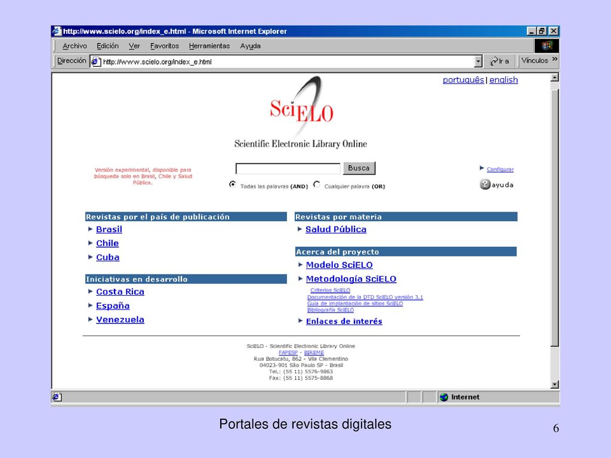The width and height of the screenshot is (611, 458).
Task: Click the arrow bullet beside Brasil
Action: tap(91, 229)
